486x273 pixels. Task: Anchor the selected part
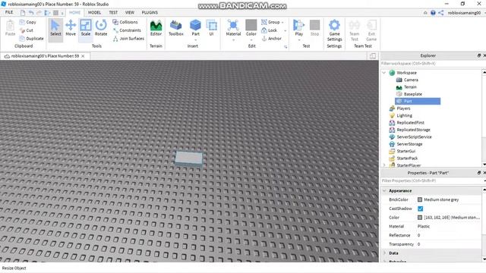pyautogui.click(x=272, y=39)
